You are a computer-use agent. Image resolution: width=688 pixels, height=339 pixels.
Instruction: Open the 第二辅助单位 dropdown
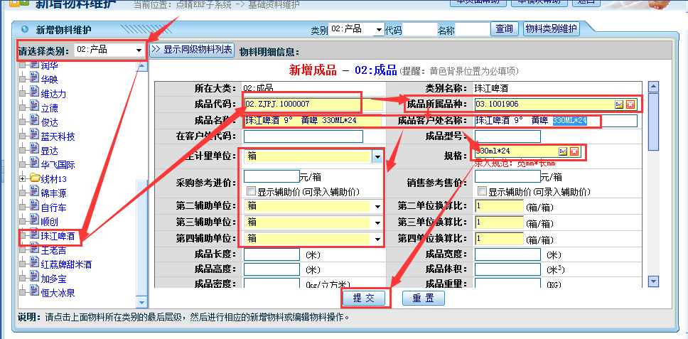click(377, 206)
